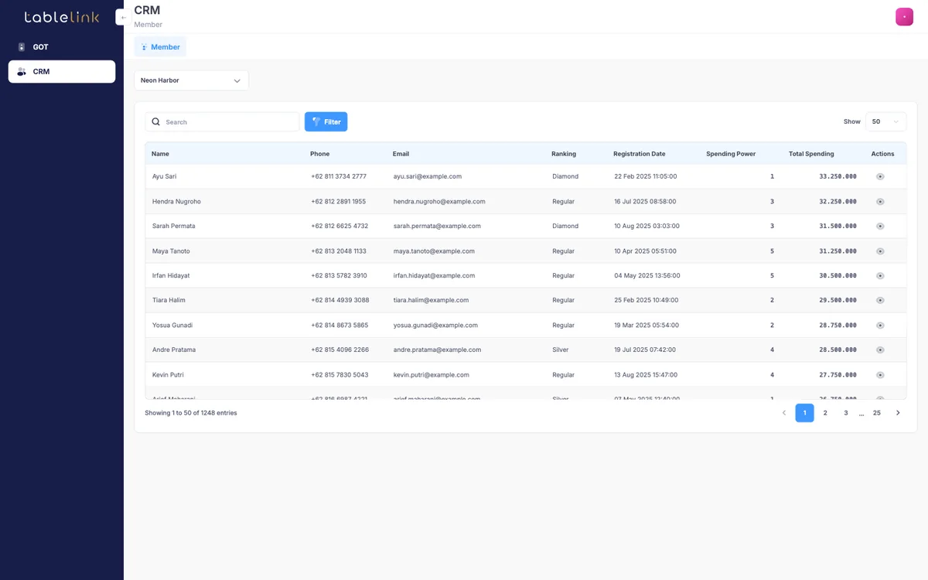Go to pagination page 3

click(x=846, y=413)
